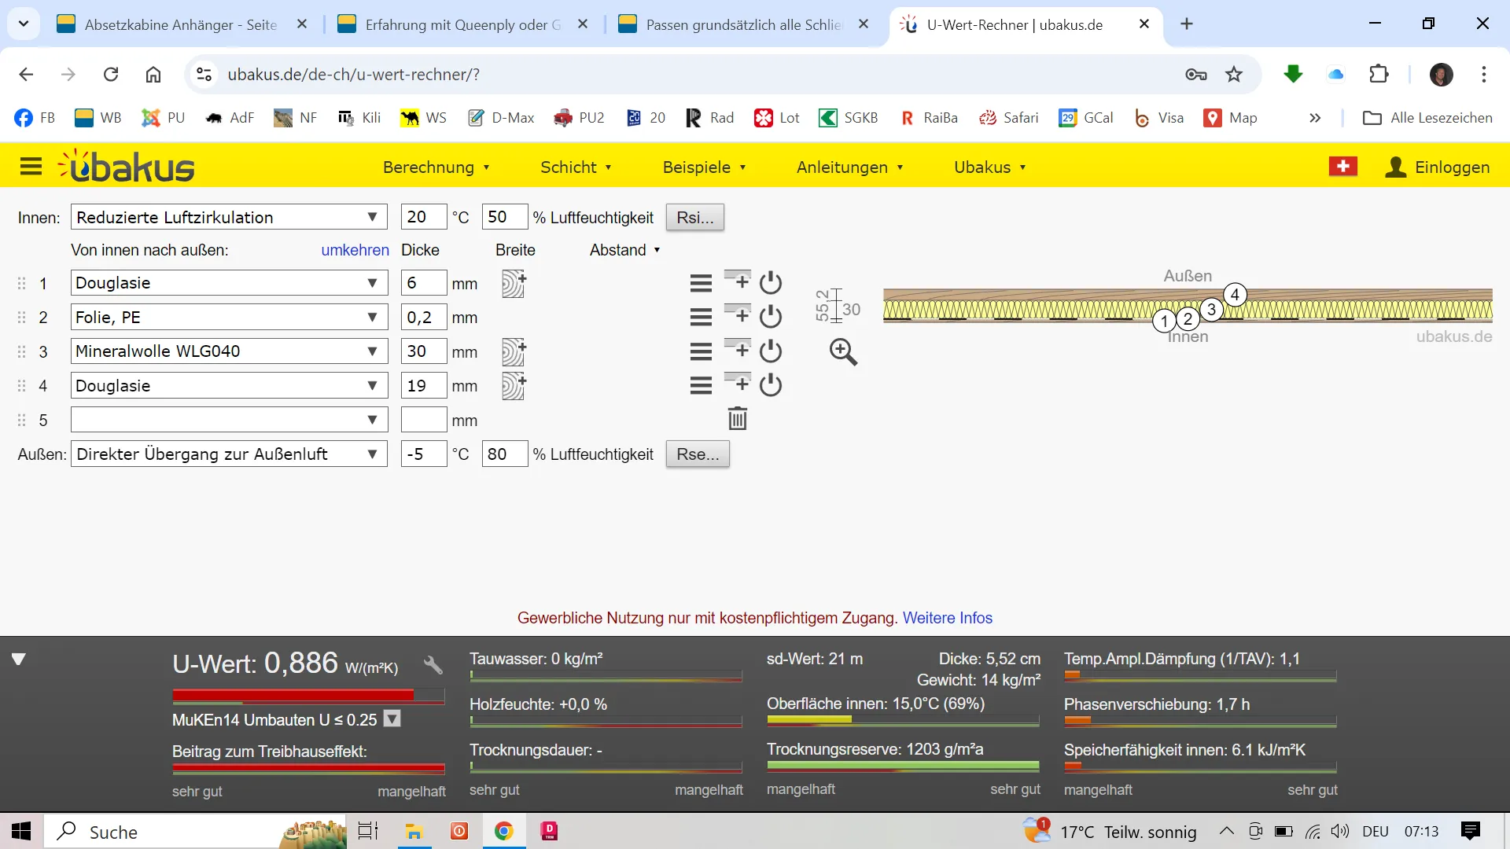Open the Berechnung menu
This screenshot has height=849, width=1510.
tap(436, 167)
